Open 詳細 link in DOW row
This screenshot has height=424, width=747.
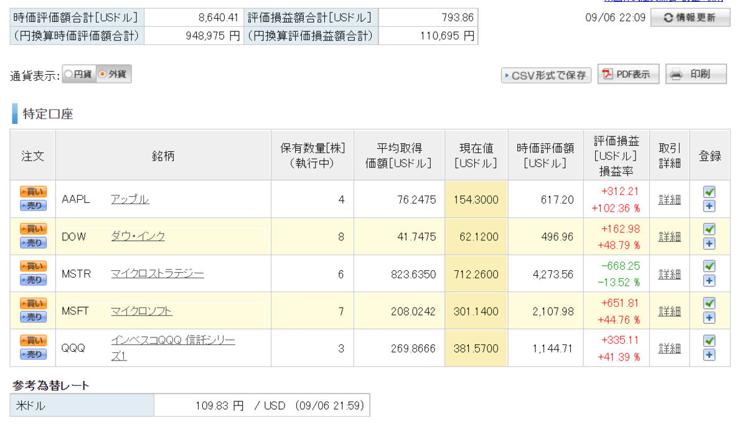[x=669, y=237]
